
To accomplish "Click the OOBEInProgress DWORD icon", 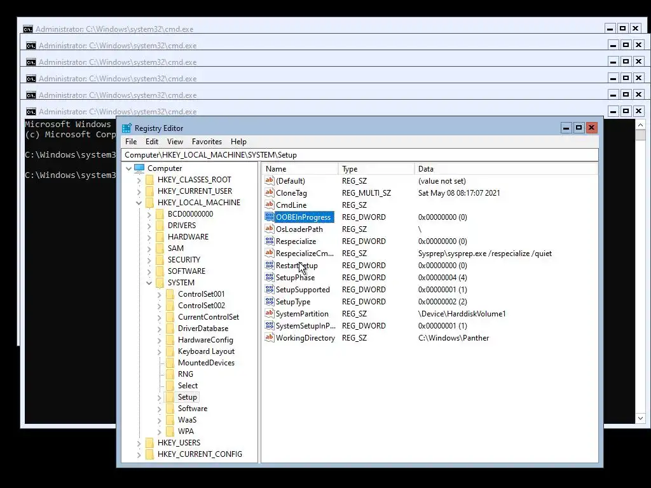I will pyautogui.click(x=270, y=217).
